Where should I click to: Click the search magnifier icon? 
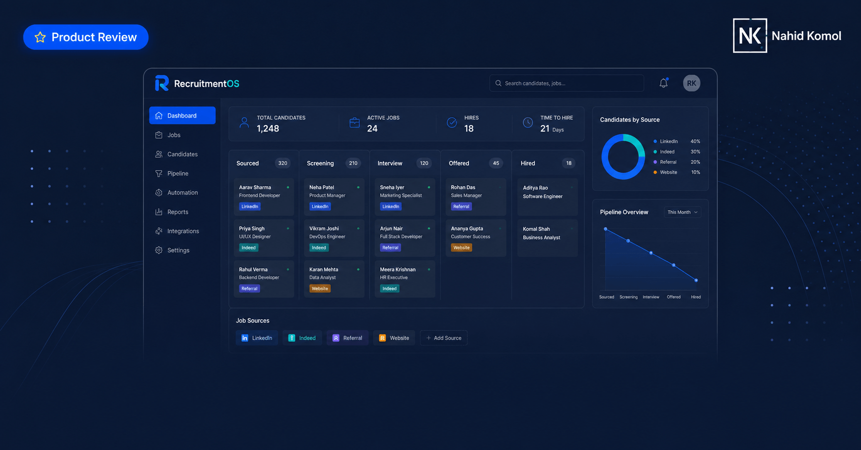pyautogui.click(x=498, y=83)
